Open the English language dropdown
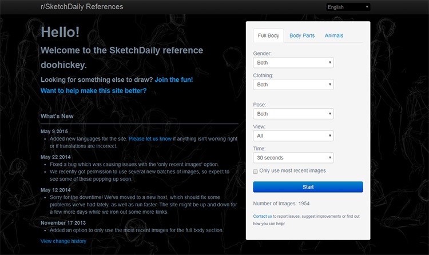The height and width of the screenshot is (255, 429). [x=348, y=7]
